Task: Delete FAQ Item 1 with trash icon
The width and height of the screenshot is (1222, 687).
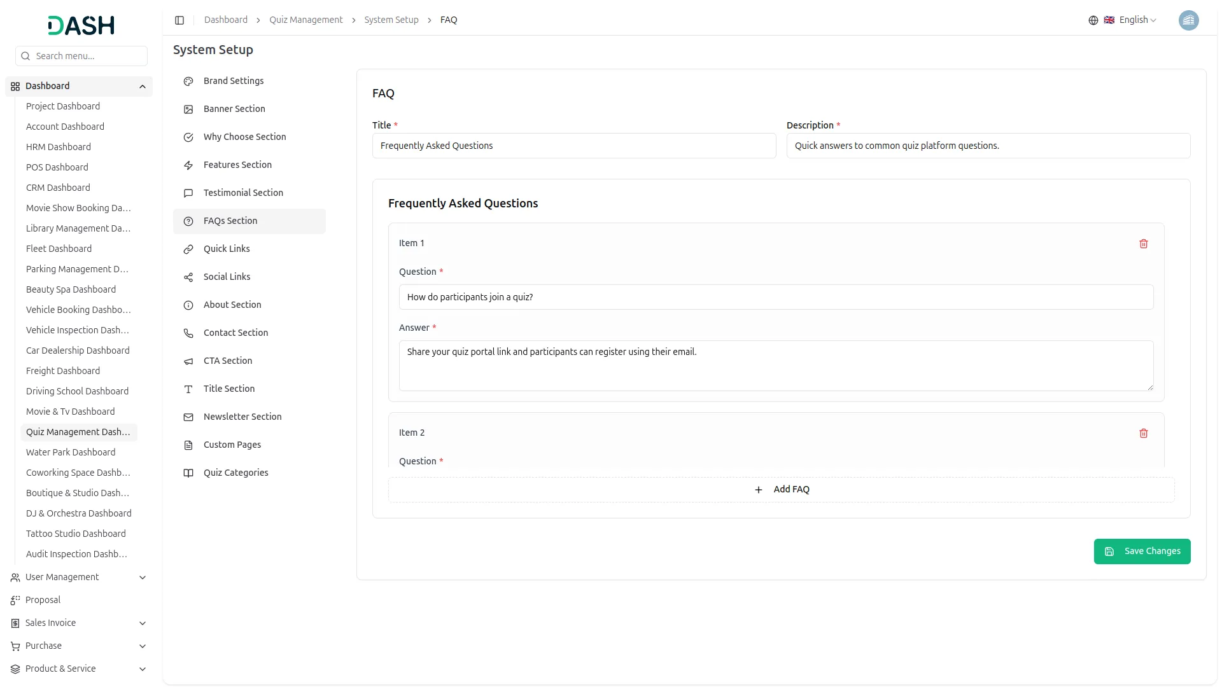Action: click(x=1143, y=244)
